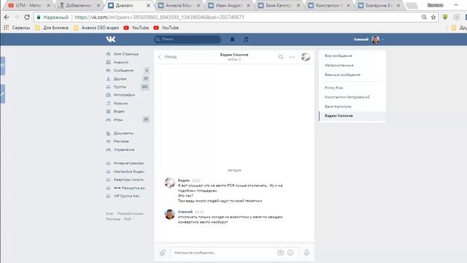Attach a file with the paperclip icon
This screenshot has width=467, height=263.
(163, 253)
